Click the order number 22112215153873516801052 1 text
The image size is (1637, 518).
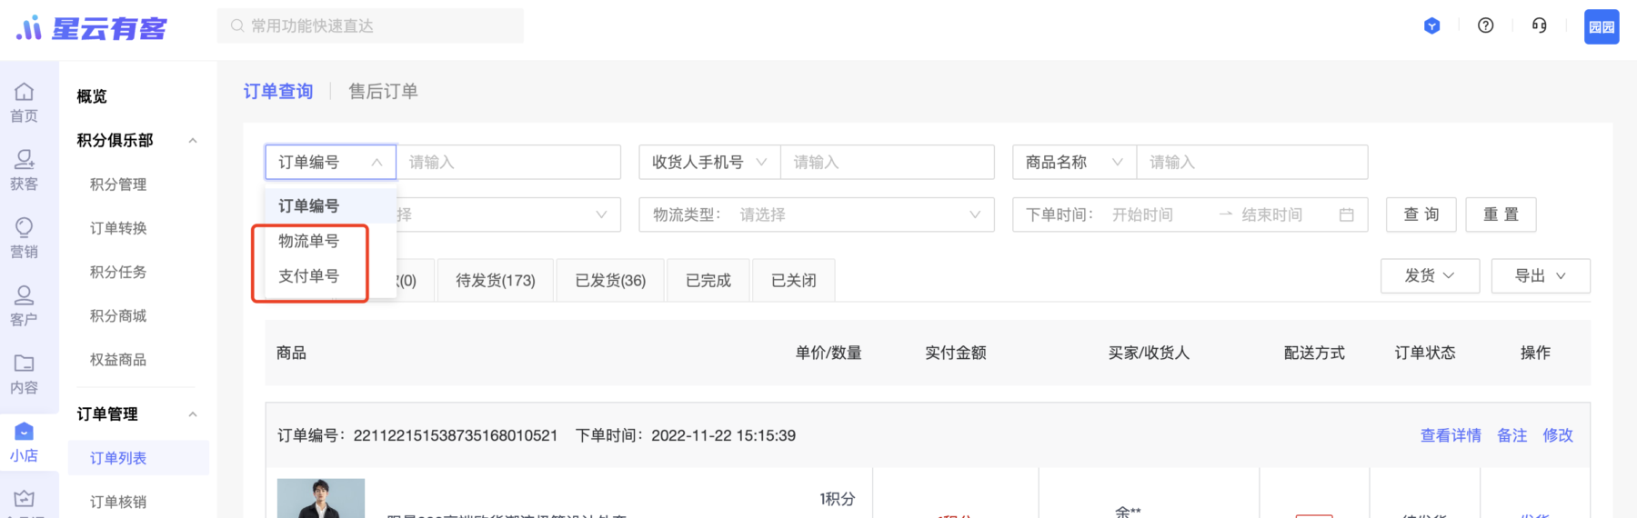tap(456, 435)
